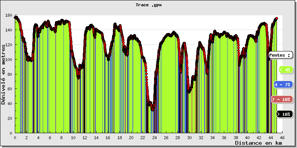Click the 10 tick on the distance axis

[x=73, y=137]
